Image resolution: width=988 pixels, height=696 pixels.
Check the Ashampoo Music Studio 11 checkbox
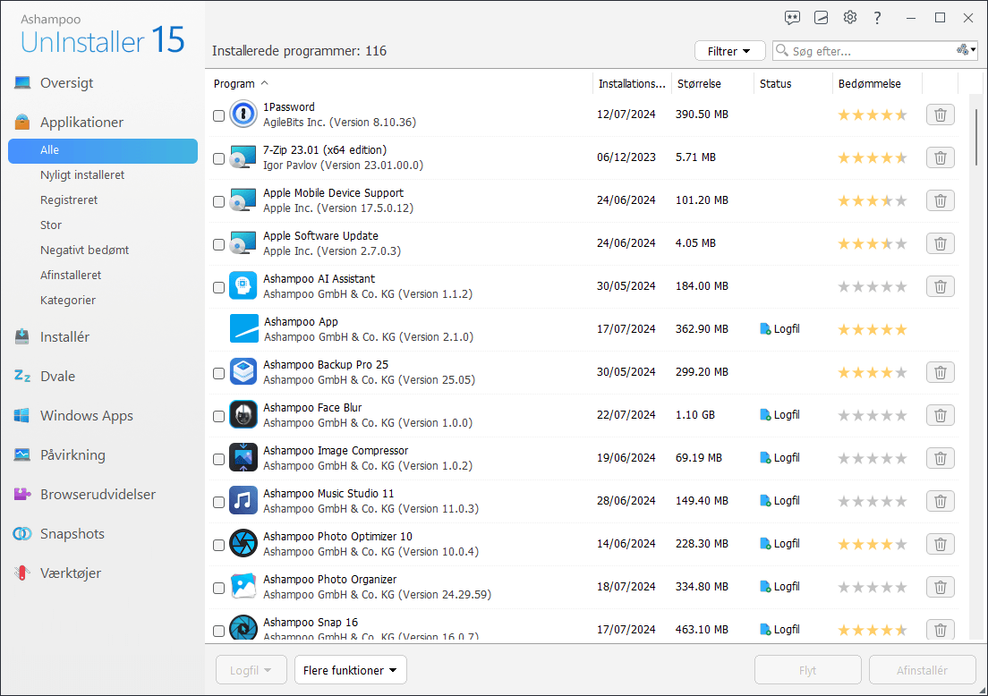coord(218,502)
